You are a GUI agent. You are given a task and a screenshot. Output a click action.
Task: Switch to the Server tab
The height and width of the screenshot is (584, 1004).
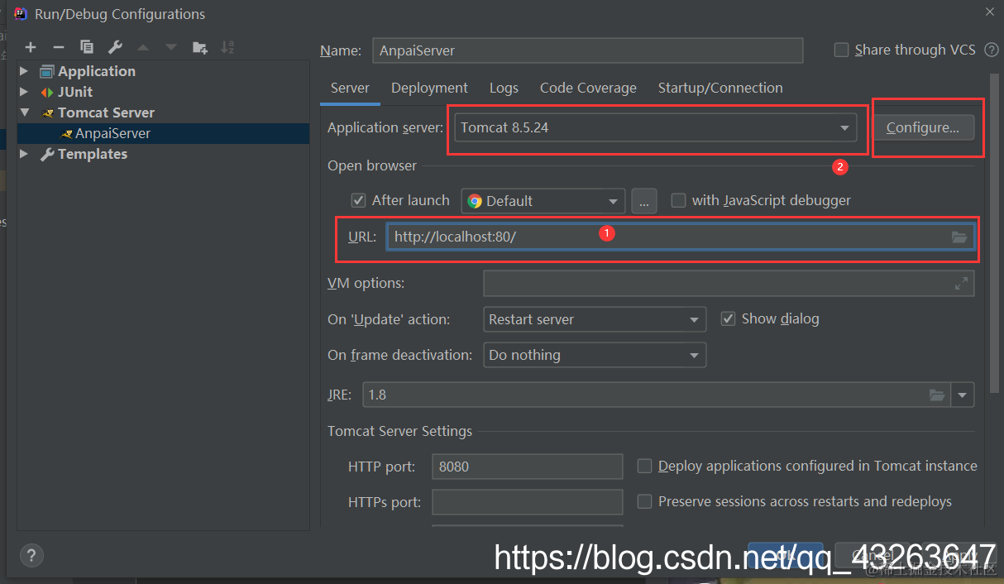coord(350,88)
